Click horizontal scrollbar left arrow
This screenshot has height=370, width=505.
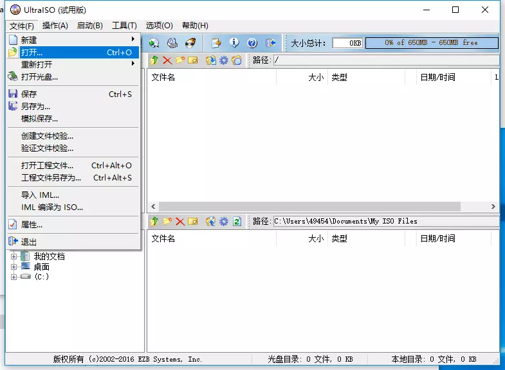click(153, 206)
